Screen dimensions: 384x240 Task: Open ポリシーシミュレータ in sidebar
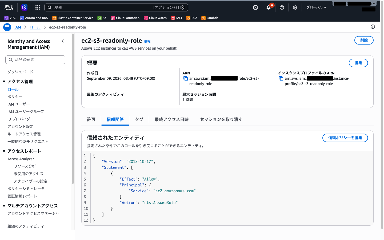pos(26,189)
